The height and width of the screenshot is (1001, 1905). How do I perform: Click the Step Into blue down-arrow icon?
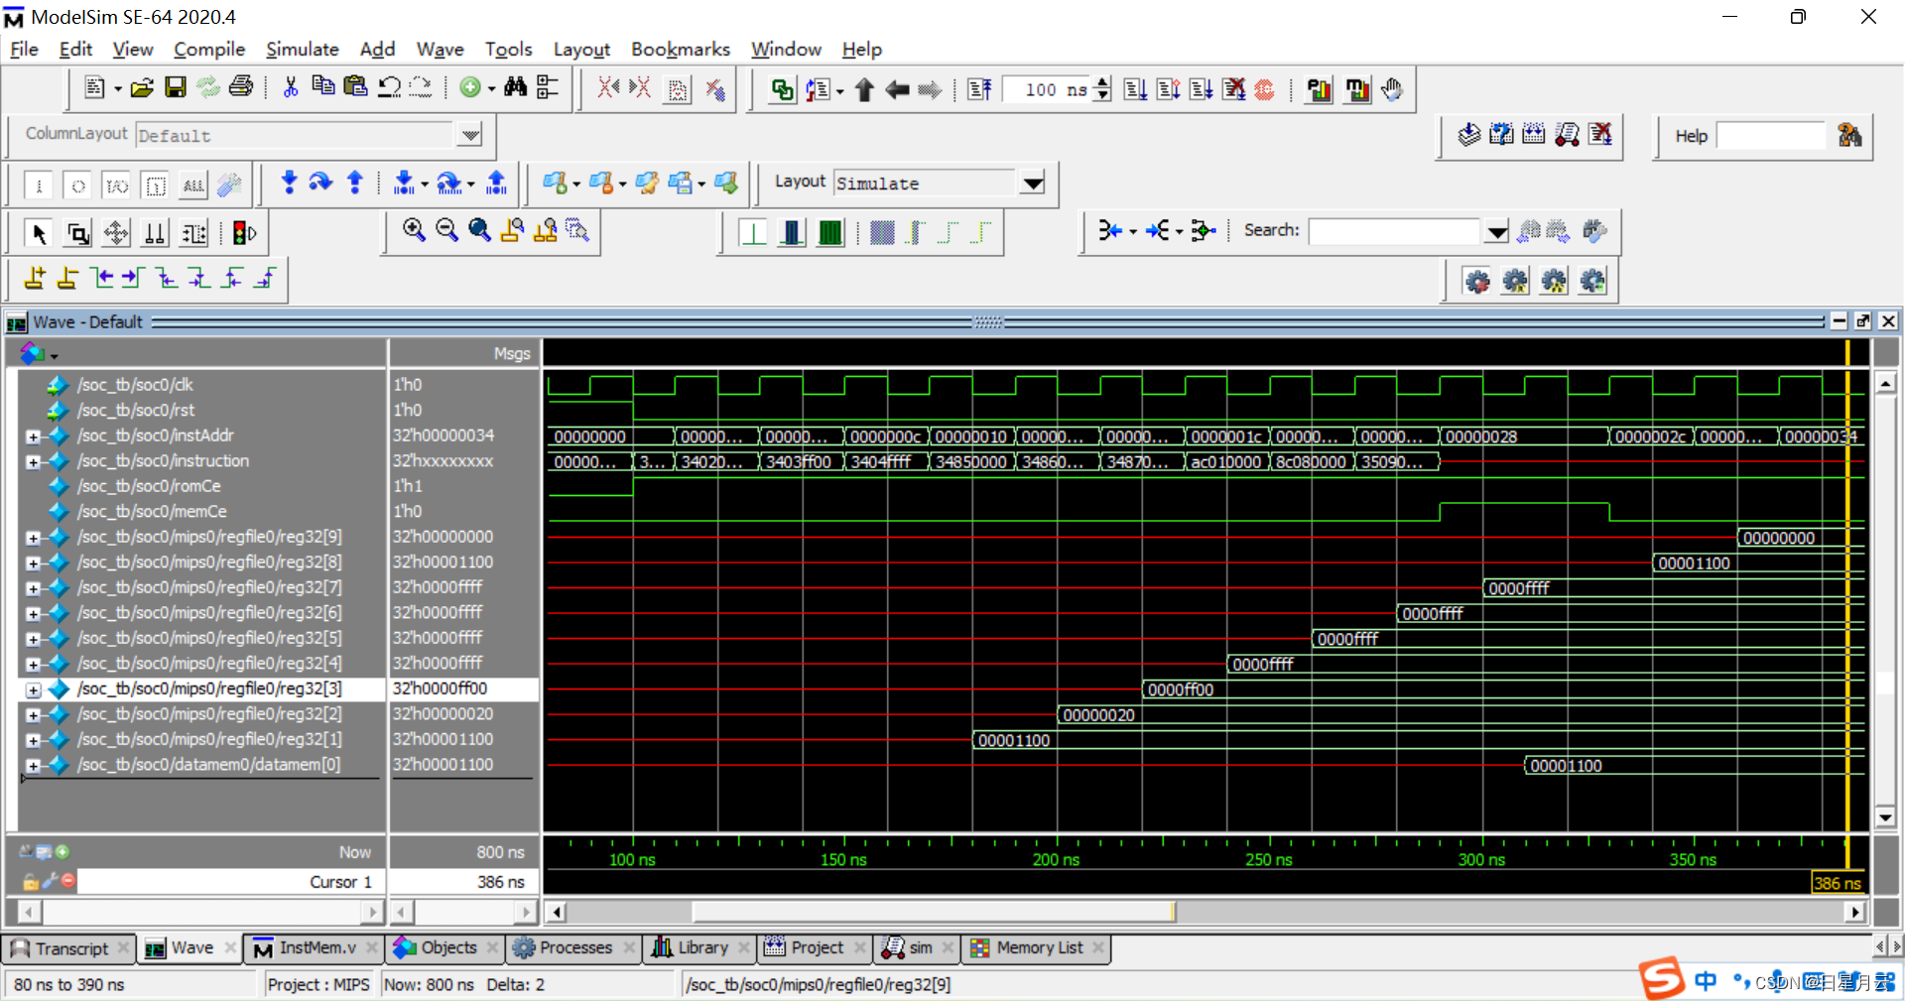coord(289,183)
